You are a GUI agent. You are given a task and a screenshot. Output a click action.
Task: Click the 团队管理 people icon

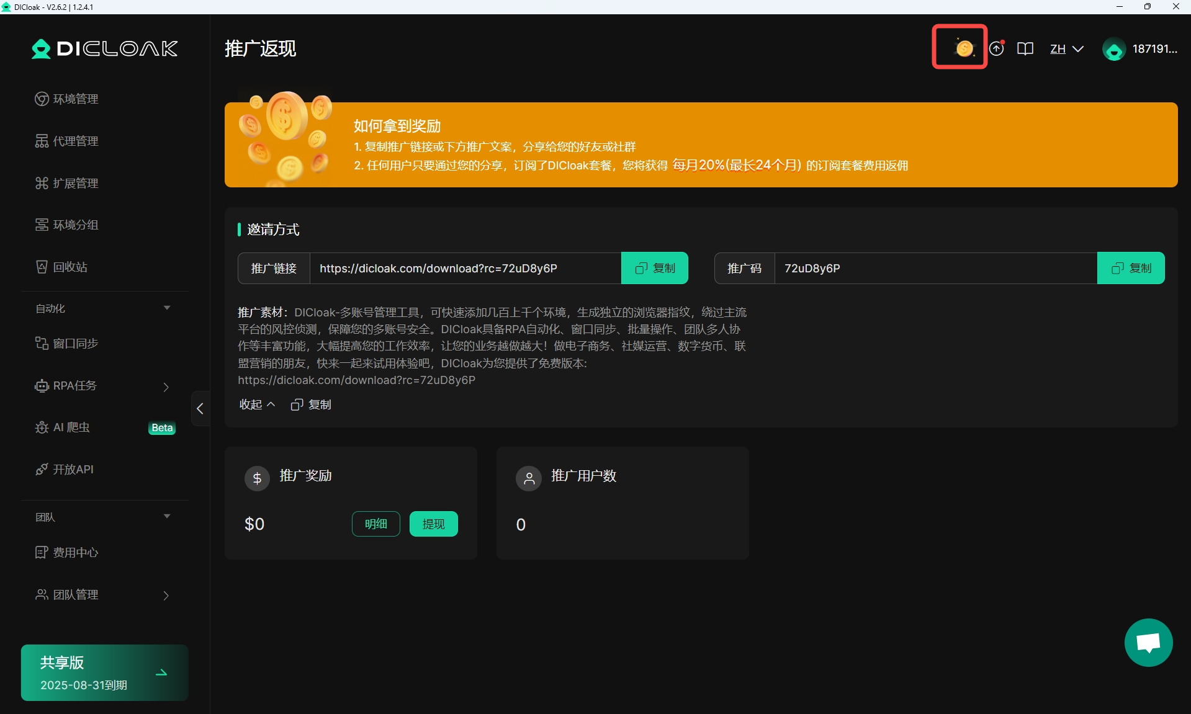(42, 594)
